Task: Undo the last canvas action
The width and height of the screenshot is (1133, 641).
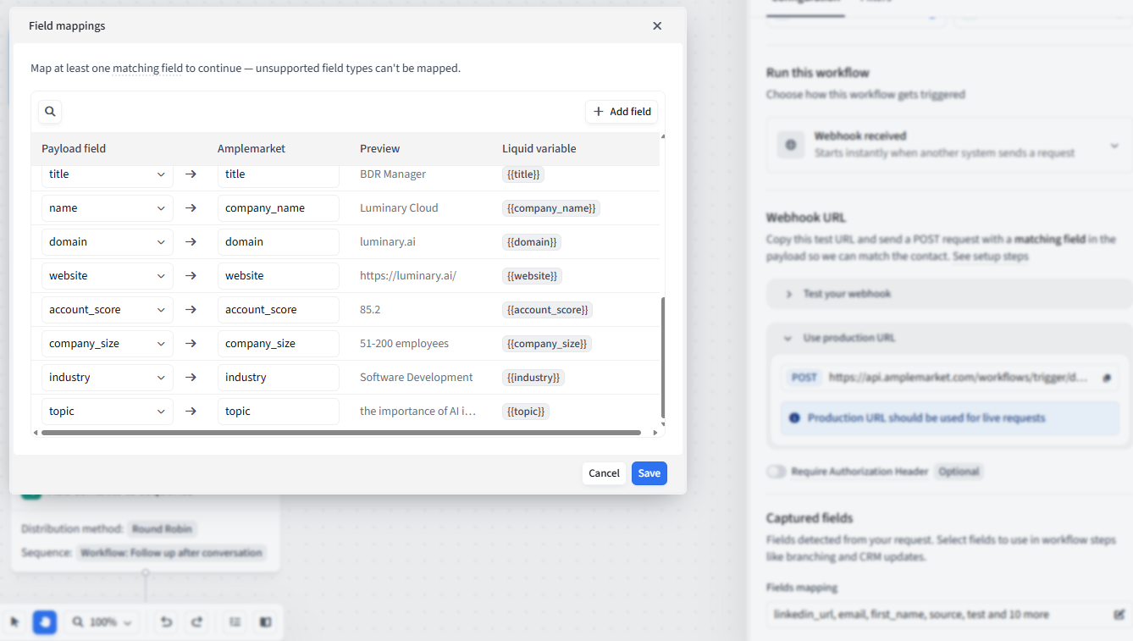Action: pos(167,622)
